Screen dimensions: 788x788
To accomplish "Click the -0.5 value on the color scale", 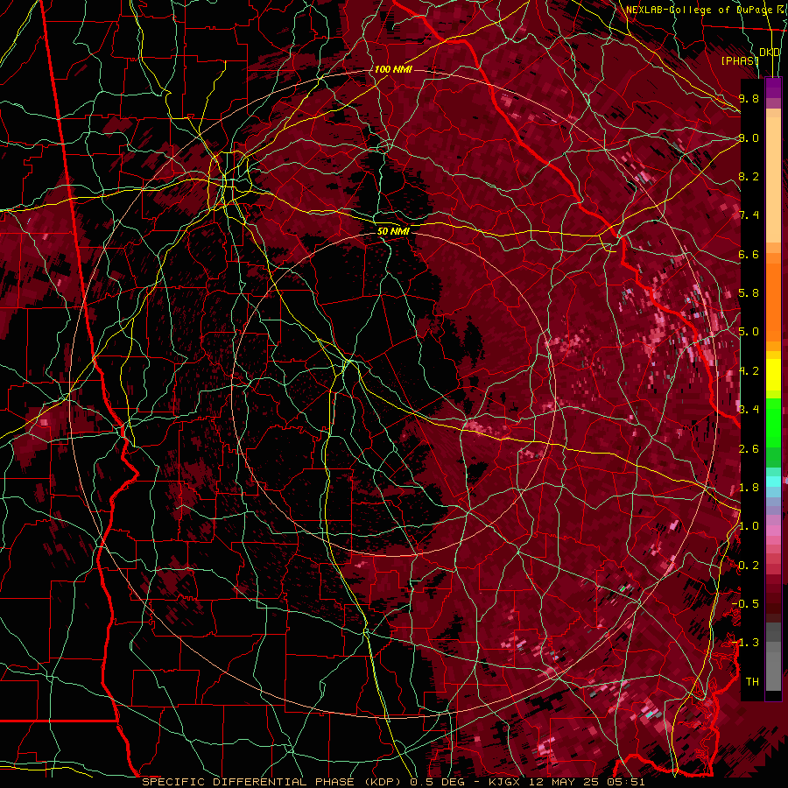I will (x=745, y=603).
